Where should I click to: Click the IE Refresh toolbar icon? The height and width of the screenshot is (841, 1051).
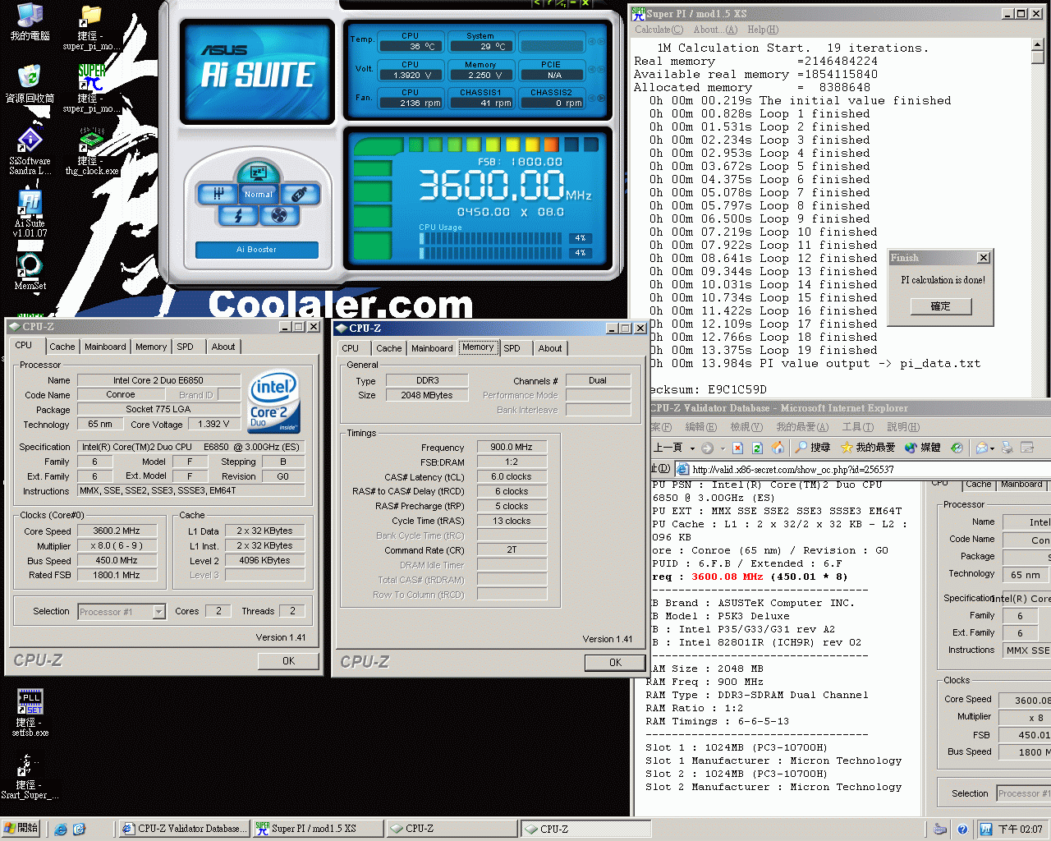[x=757, y=448]
